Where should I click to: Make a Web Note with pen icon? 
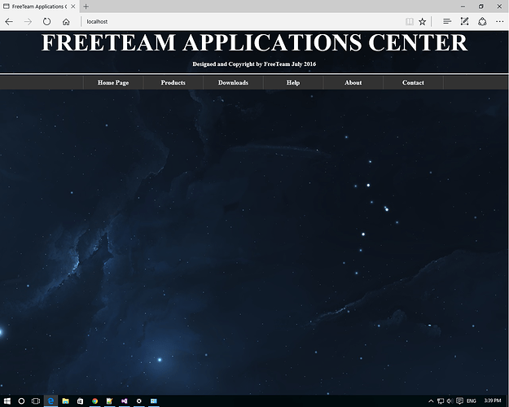point(464,21)
